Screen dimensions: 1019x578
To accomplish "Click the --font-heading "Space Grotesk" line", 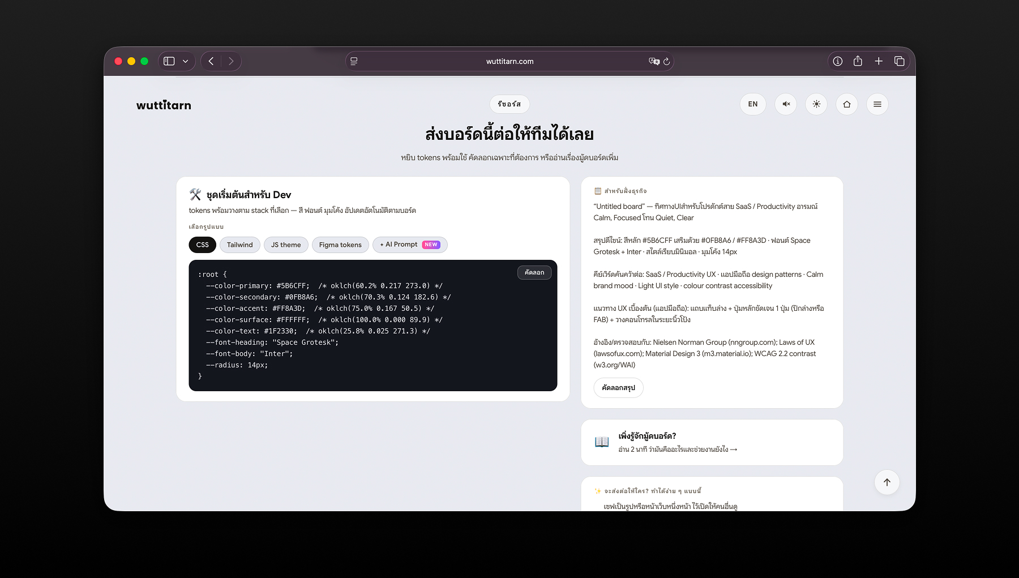I will 272,342.
